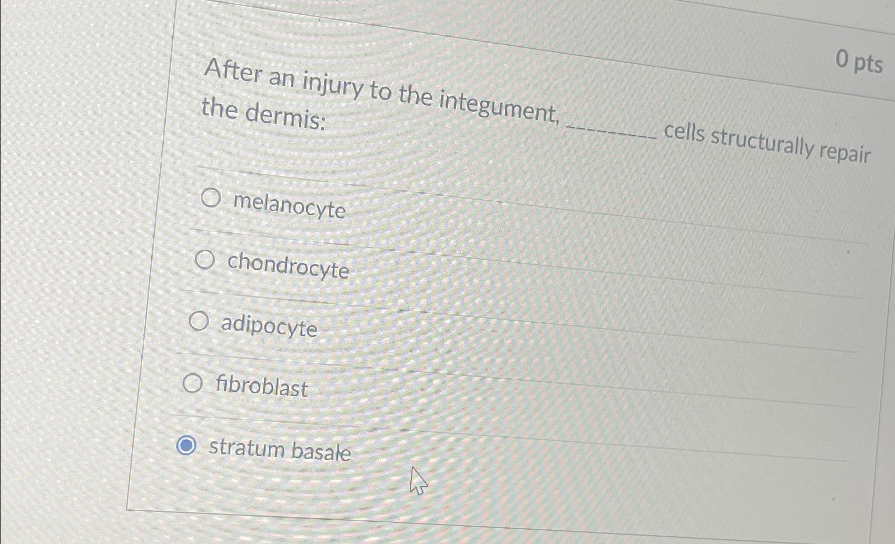Select the adipocyte radio button

(199, 322)
